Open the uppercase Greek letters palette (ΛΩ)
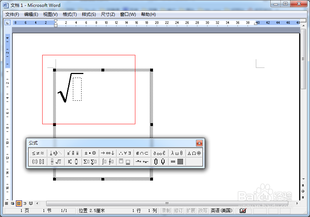Screen dimensions: 310x217 point(194,153)
